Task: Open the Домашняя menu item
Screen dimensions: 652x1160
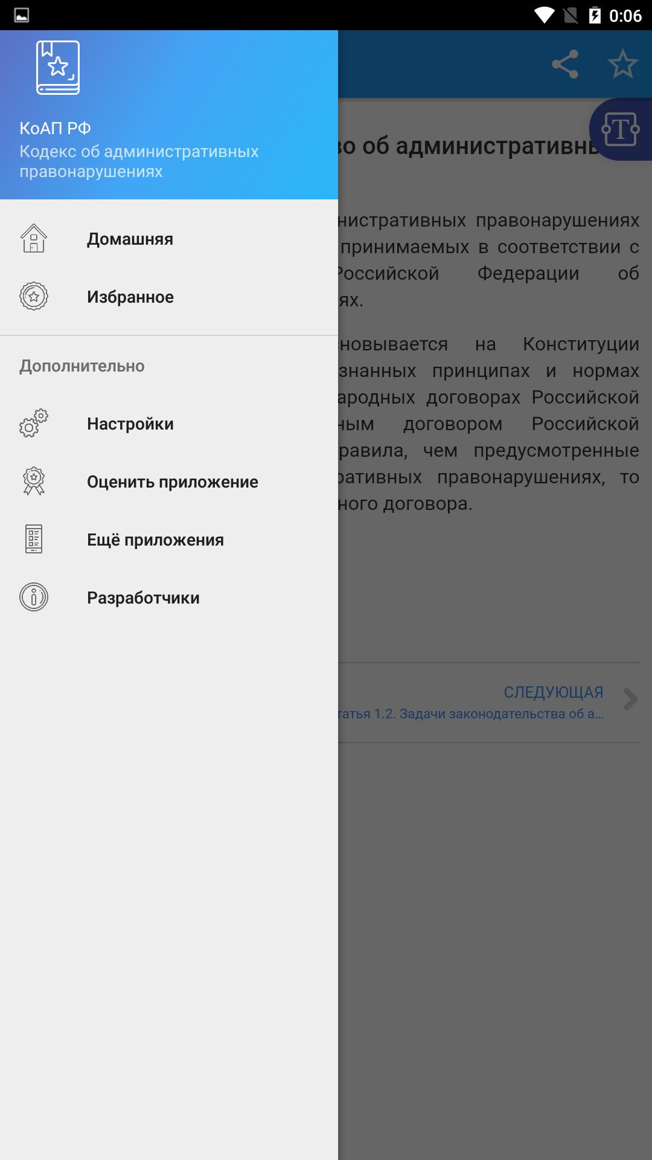Action: click(x=169, y=238)
